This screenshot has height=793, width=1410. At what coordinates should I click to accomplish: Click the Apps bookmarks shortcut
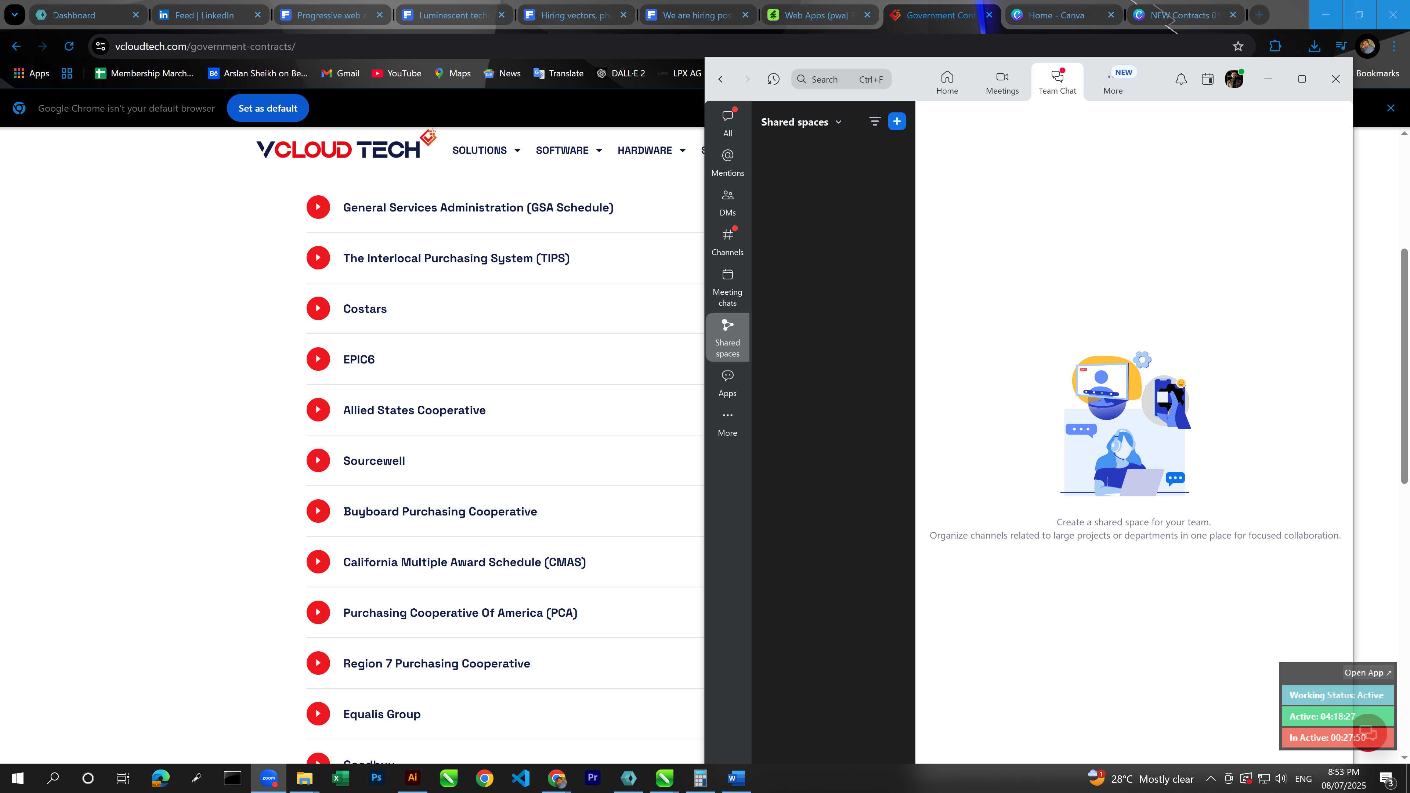pos(31,73)
